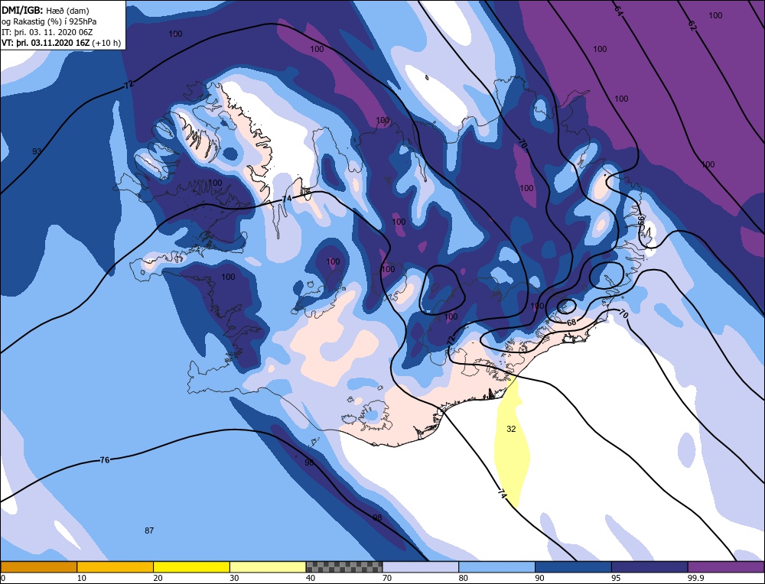The image size is (765, 584).
Task: Click the "90" tick label in the legend
Action: click(539, 578)
